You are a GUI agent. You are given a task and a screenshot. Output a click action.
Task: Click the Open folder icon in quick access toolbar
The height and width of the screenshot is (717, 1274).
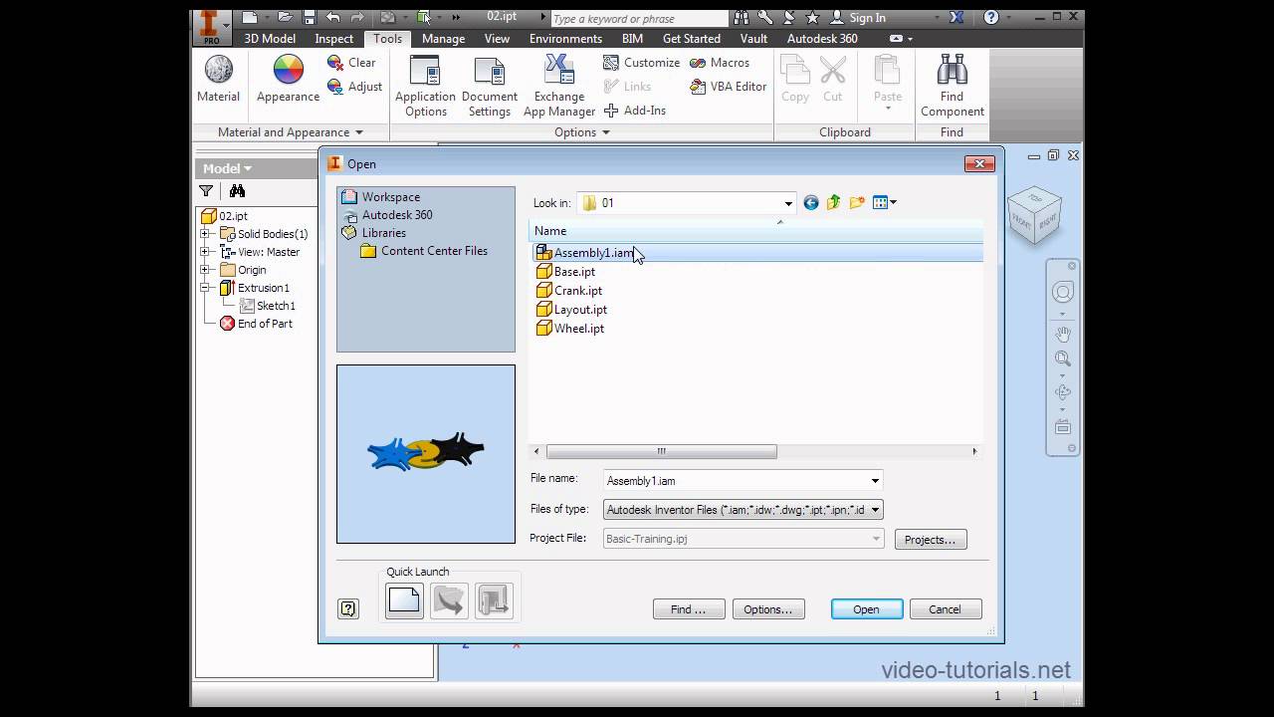(285, 17)
